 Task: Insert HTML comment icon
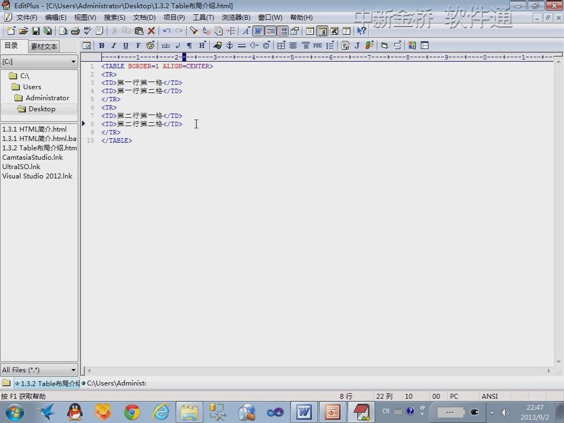click(x=254, y=46)
